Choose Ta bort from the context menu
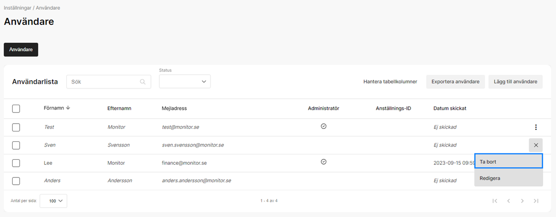556x217 pixels. coord(508,161)
